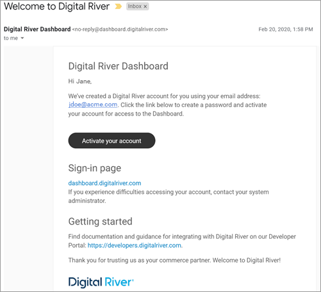Click the Welcome to Digital River subject
321x292 pixels.
[56, 6]
